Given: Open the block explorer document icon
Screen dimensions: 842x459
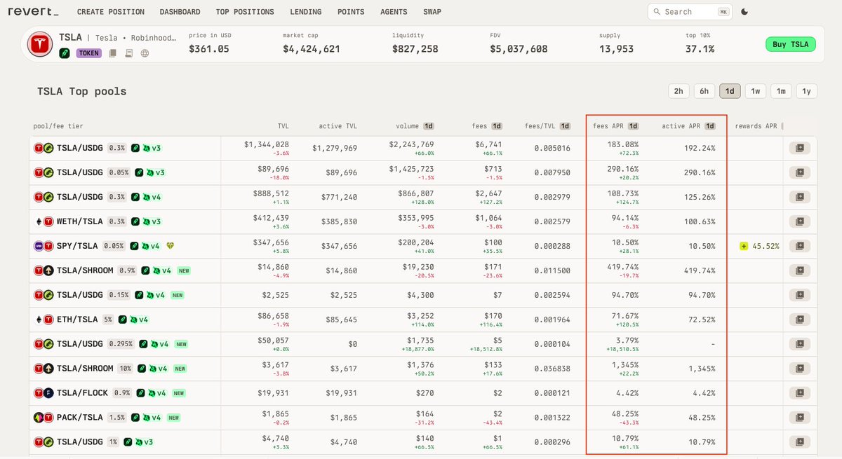Looking at the screenshot, I should (128, 53).
